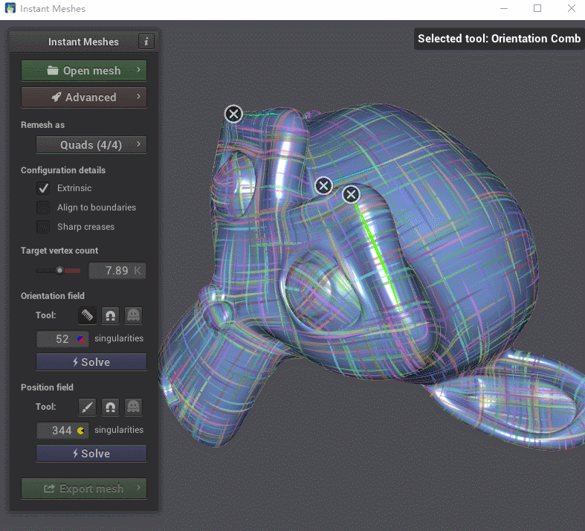
Task: Click the 7.89 K vertex count field
Action: [x=117, y=271]
